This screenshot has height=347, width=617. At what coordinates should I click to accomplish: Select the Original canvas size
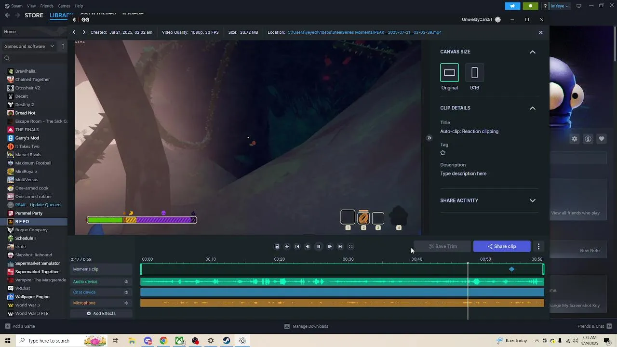coord(449,73)
